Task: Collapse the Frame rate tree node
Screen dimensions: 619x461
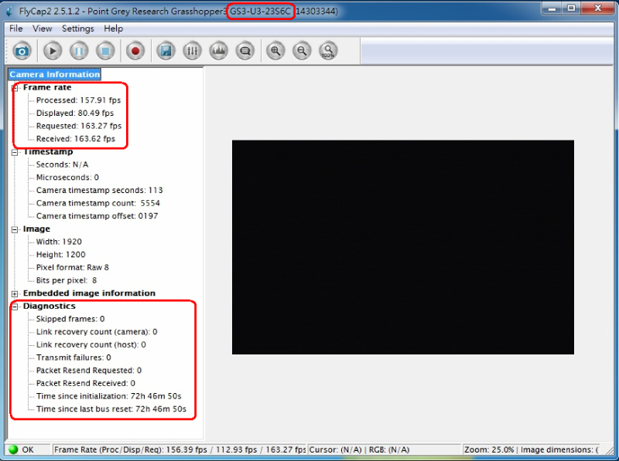Action: click(15, 88)
